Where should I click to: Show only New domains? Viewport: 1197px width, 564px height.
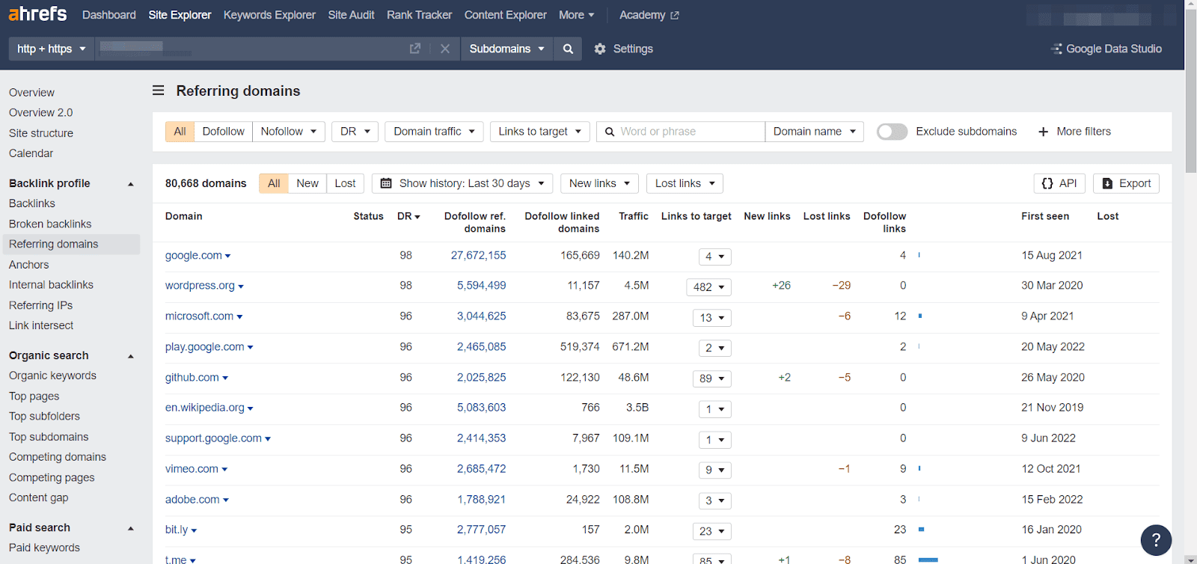[307, 183]
